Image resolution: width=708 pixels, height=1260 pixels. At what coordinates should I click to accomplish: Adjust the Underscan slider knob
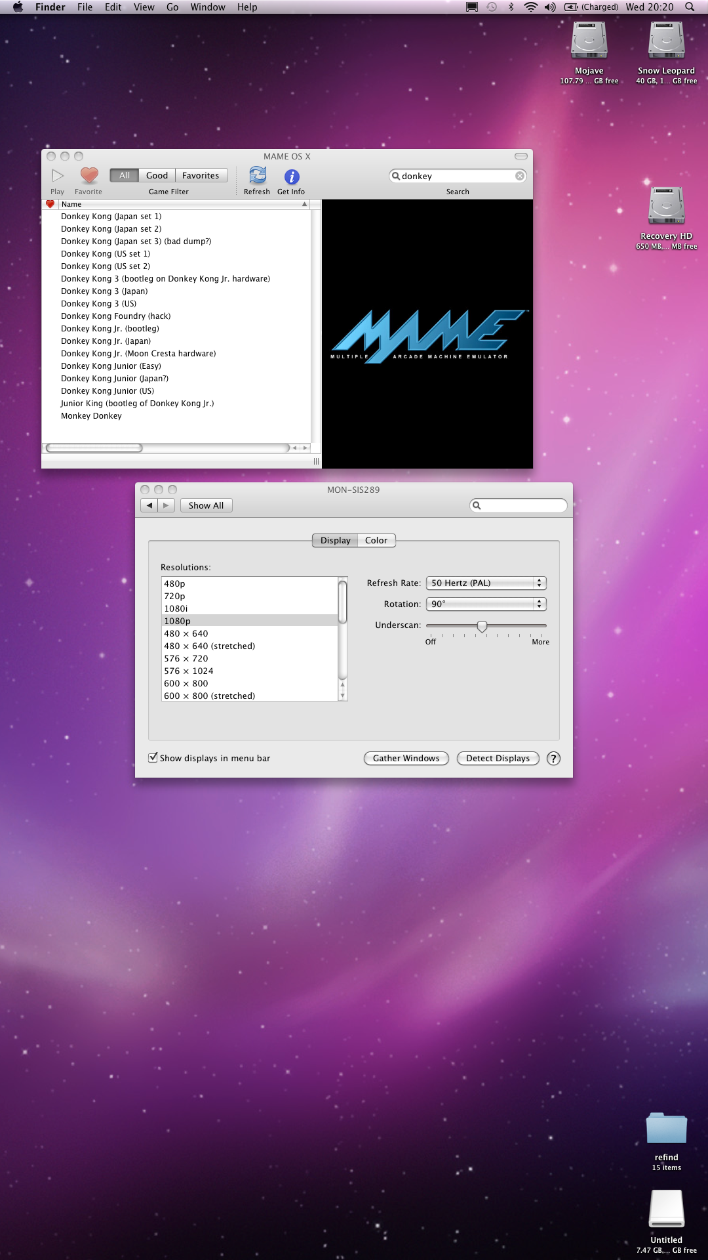[x=482, y=627]
